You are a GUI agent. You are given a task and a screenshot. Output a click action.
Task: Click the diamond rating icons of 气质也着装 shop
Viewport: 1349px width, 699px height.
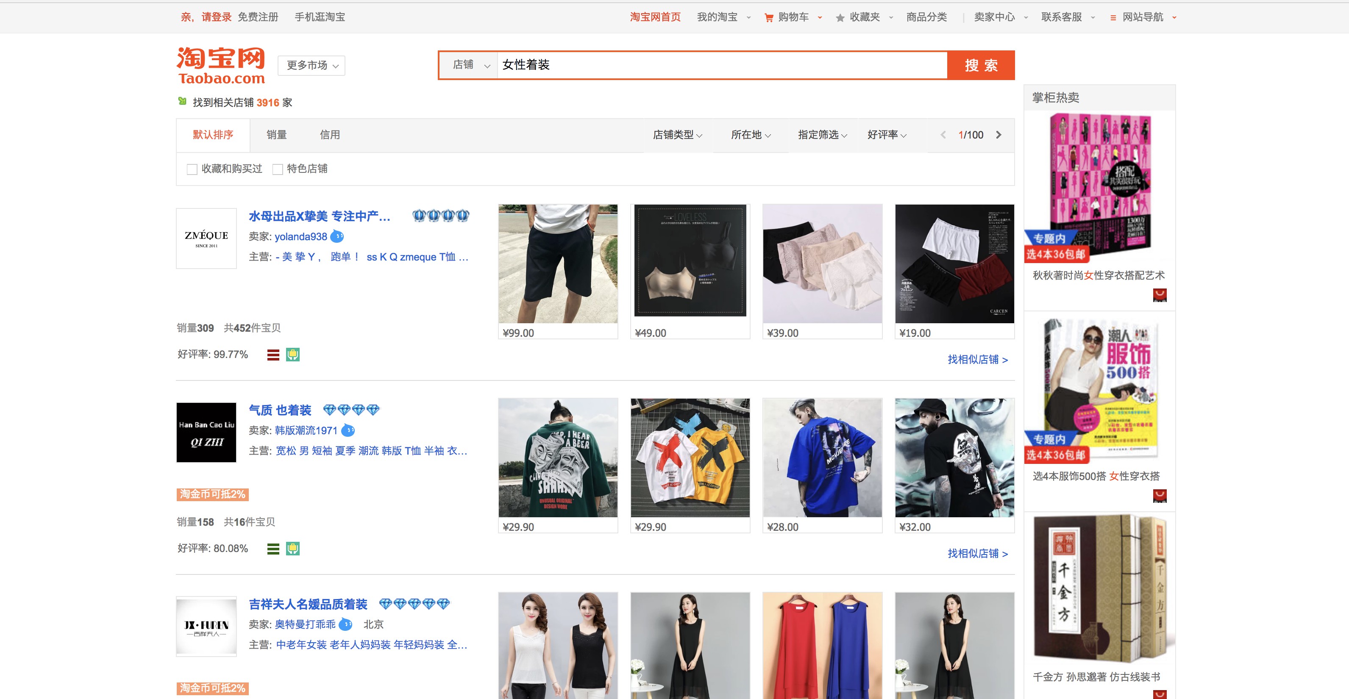tap(351, 410)
